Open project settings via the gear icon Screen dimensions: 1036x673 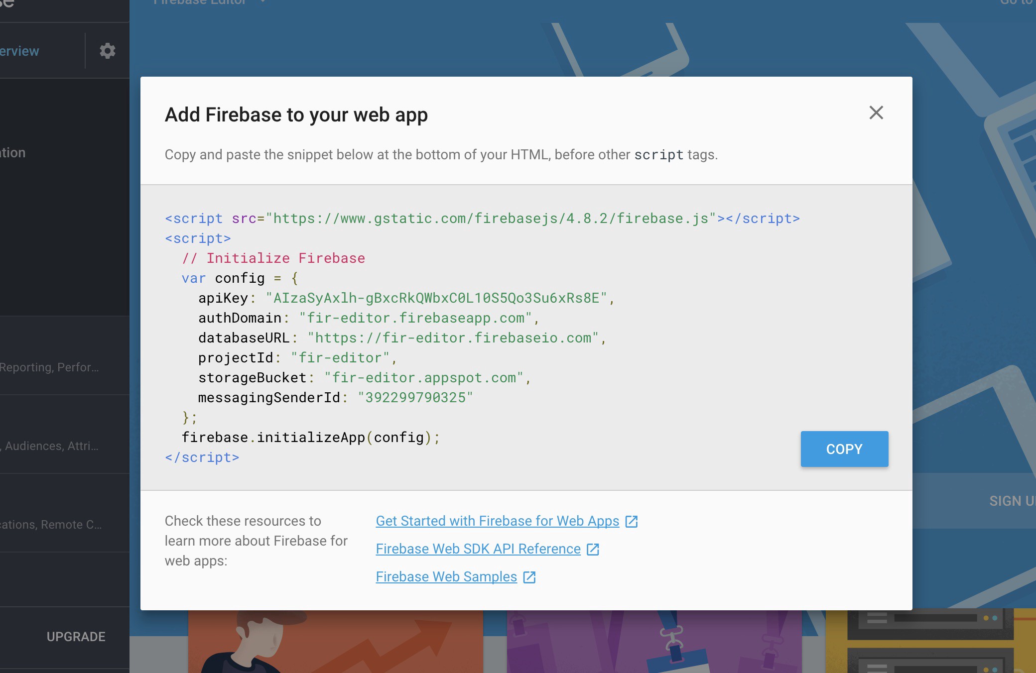107,51
